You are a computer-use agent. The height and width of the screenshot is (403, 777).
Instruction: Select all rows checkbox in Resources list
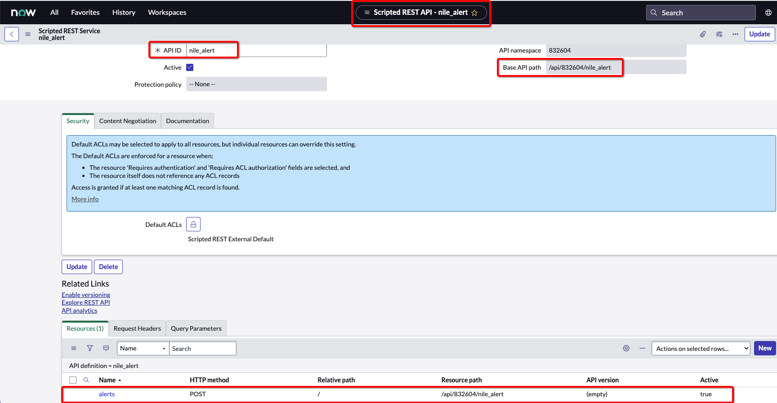[73, 380]
